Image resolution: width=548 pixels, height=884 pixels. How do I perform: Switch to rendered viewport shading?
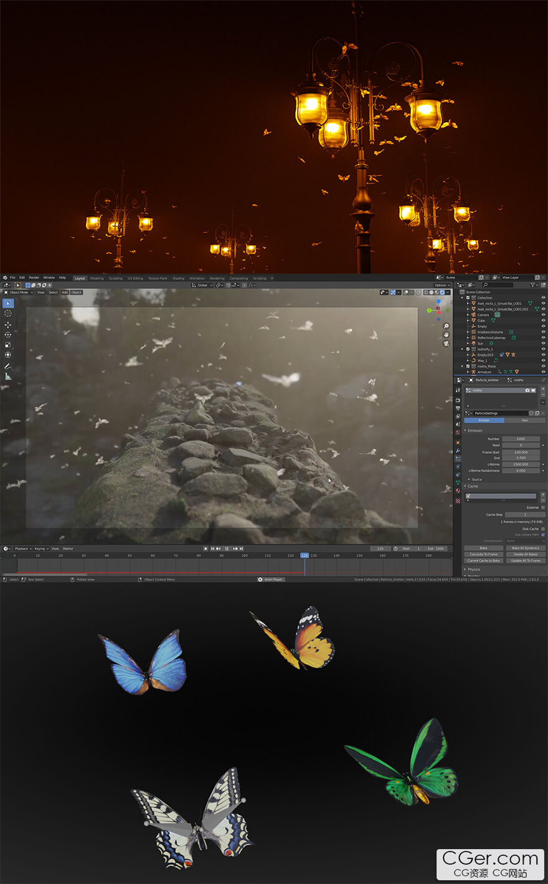[x=442, y=292]
